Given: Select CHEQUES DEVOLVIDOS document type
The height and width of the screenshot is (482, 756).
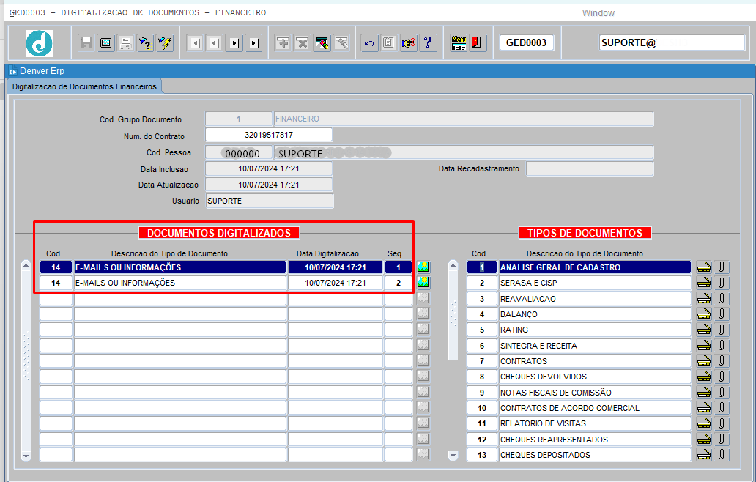Looking at the screenshot, I should coord(595,377).
